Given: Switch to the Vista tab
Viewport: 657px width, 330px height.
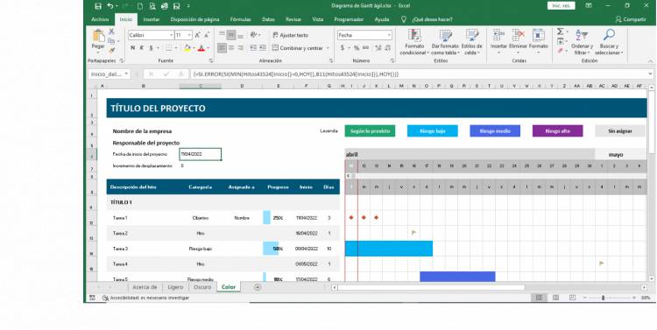Looking at the screenshot, I should coord(318,19).
